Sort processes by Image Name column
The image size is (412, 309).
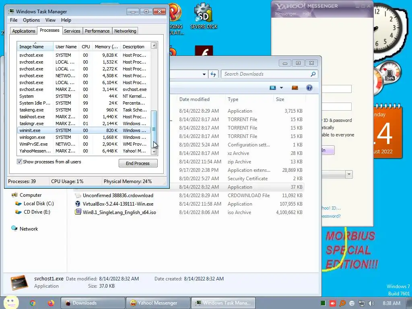pos(35,47)
